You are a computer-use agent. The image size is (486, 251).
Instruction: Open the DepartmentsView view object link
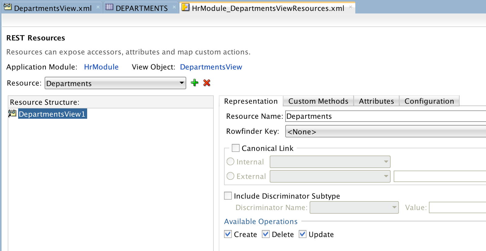pos(211,67)
